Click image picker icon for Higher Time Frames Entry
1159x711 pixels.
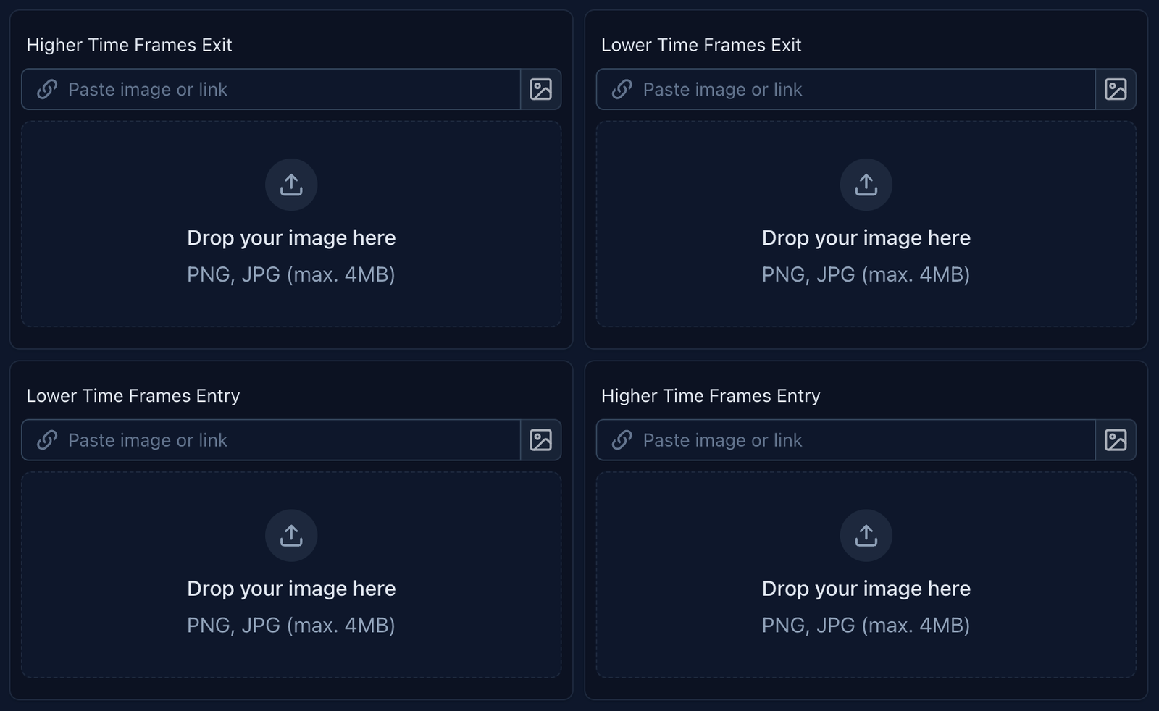(1116, 440)
